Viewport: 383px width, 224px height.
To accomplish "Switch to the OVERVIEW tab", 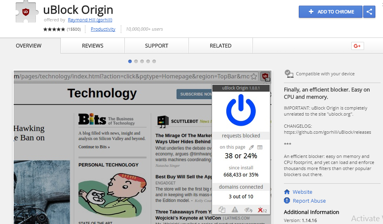I will coord(29,46).
